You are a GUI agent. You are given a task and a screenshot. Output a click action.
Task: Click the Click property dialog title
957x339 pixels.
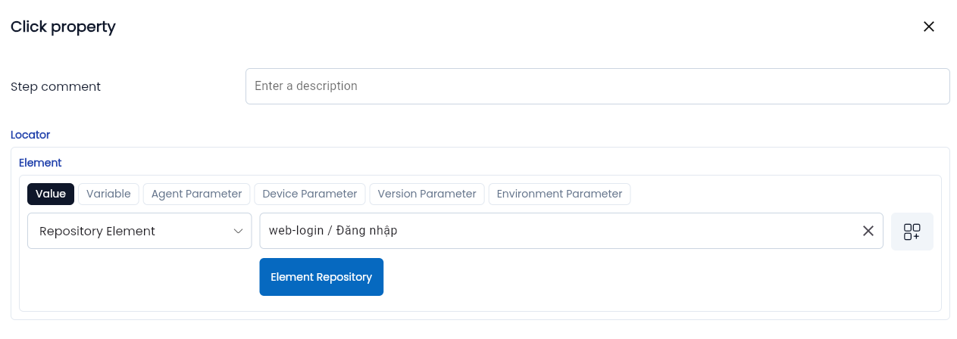(x=63, y=26)
